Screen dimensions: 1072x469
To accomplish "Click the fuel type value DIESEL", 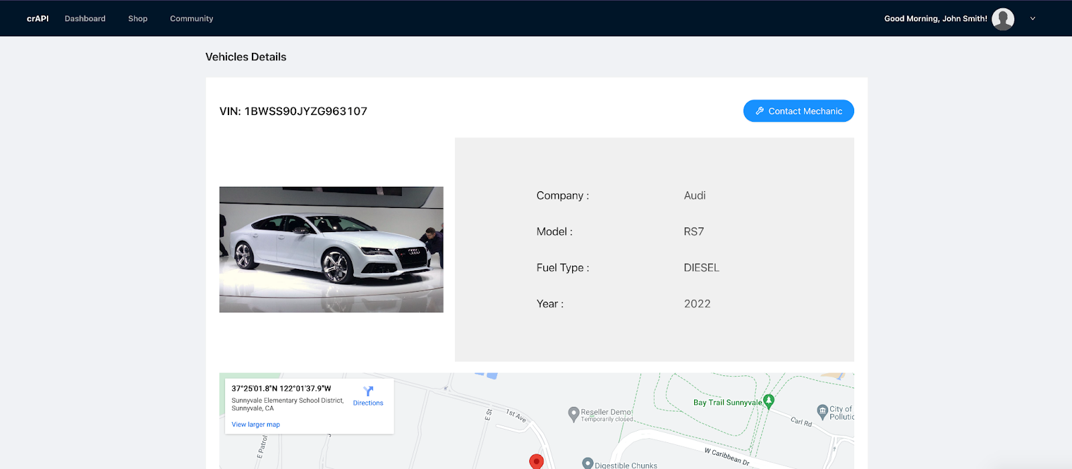I will pos(701,268).
